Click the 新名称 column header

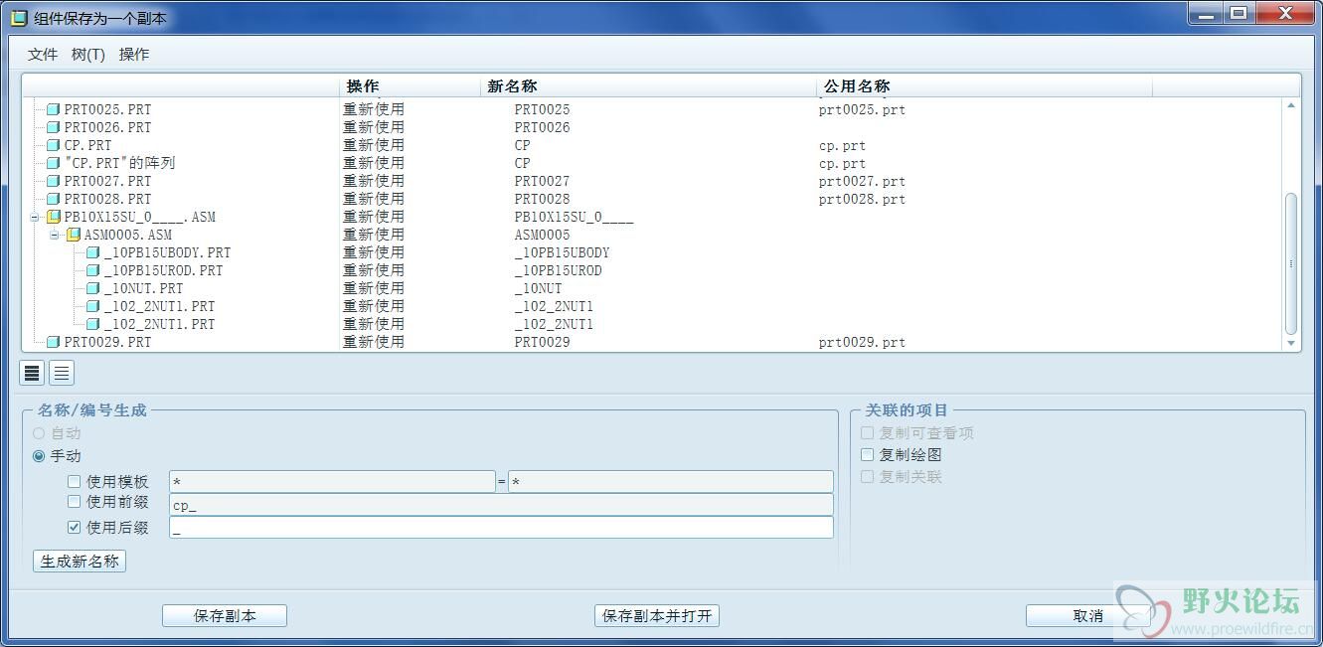tap(649, 86)
